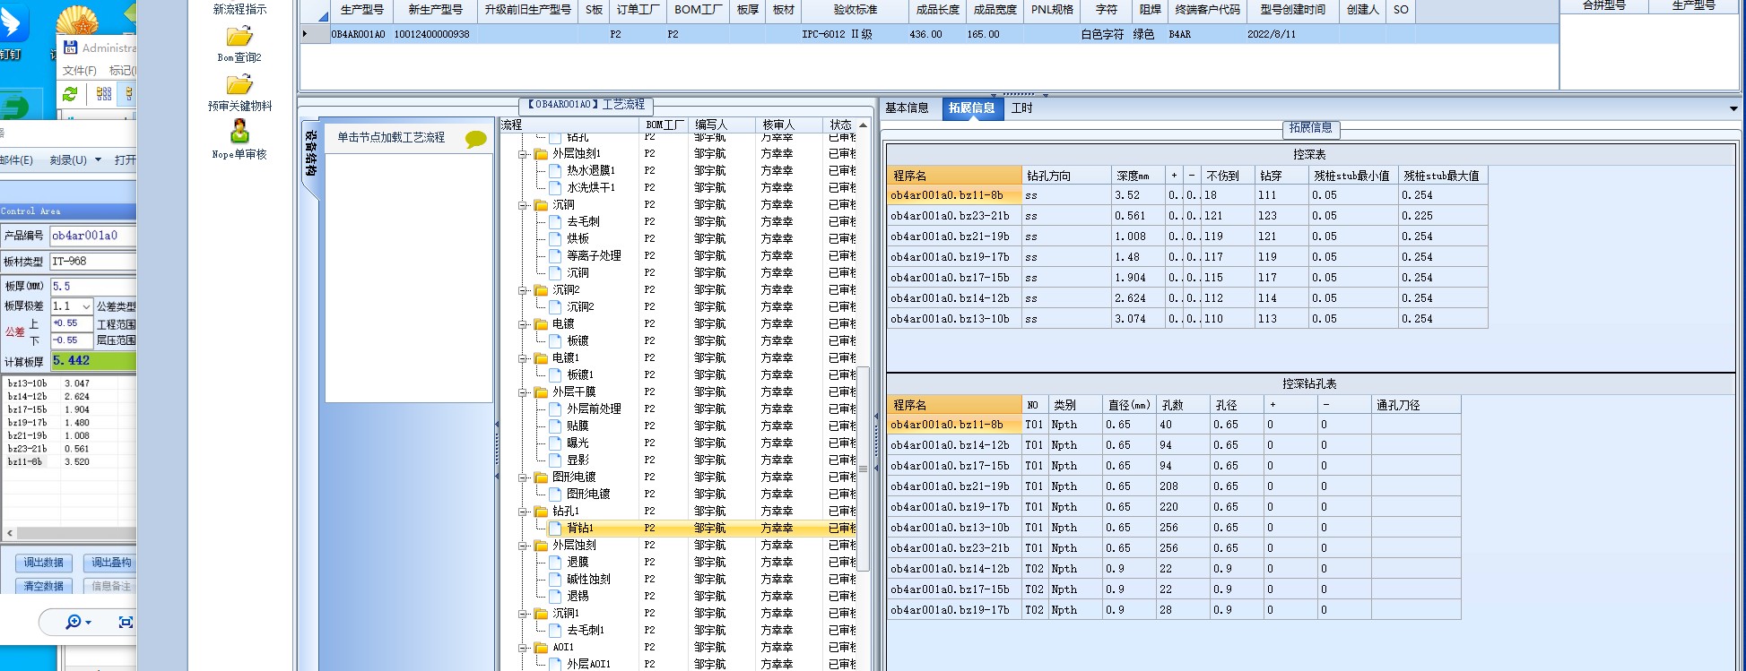Viewport: 1746px width, 671px height.
Task: Click the 生产型号 column header
Action: [362, 10]
